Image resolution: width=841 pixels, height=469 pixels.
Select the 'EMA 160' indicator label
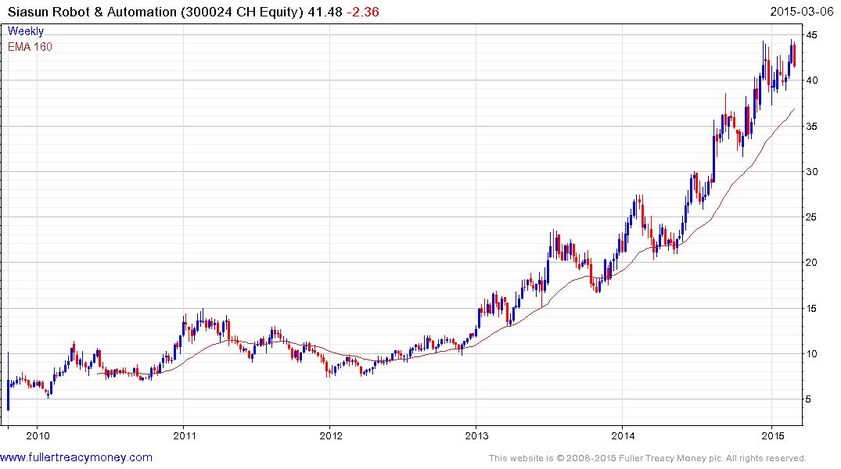coord(30,47)
